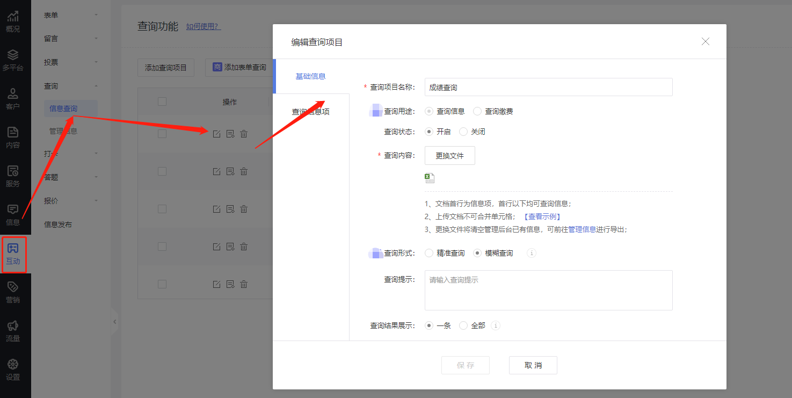Click the info icon beside 模糊查询
Screen dimensions: 792x398
[x=532, y=253]
